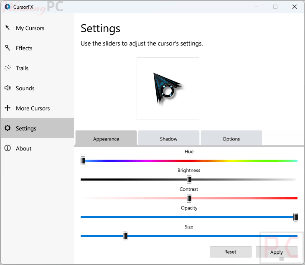Open the About page
The width and height of the screenshot is (305, 265).
(37, 148)
